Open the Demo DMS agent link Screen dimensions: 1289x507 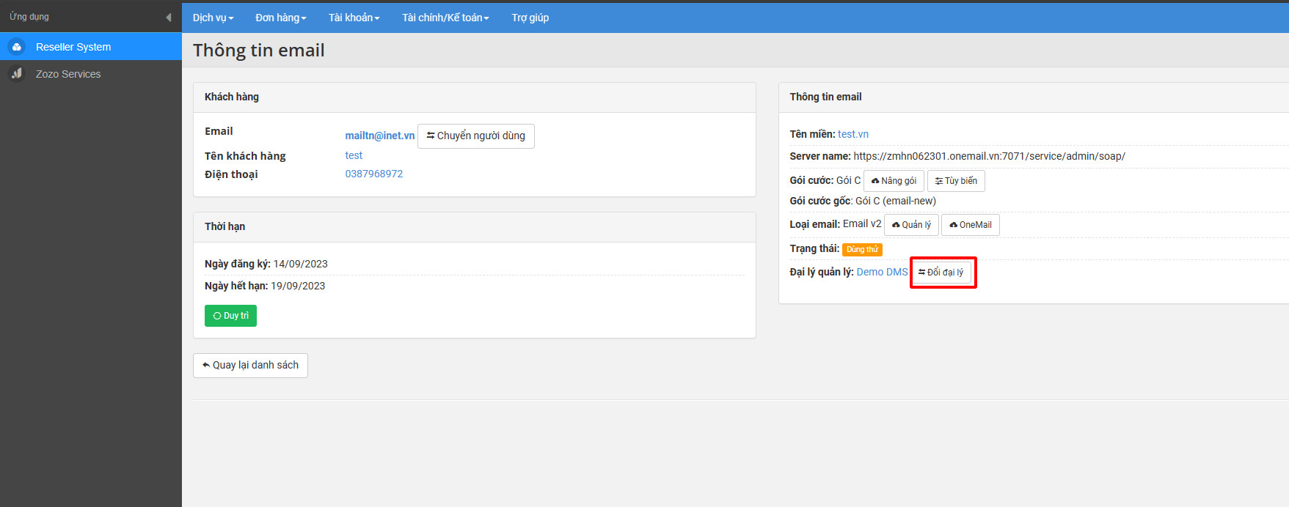[x=882, y=272]
